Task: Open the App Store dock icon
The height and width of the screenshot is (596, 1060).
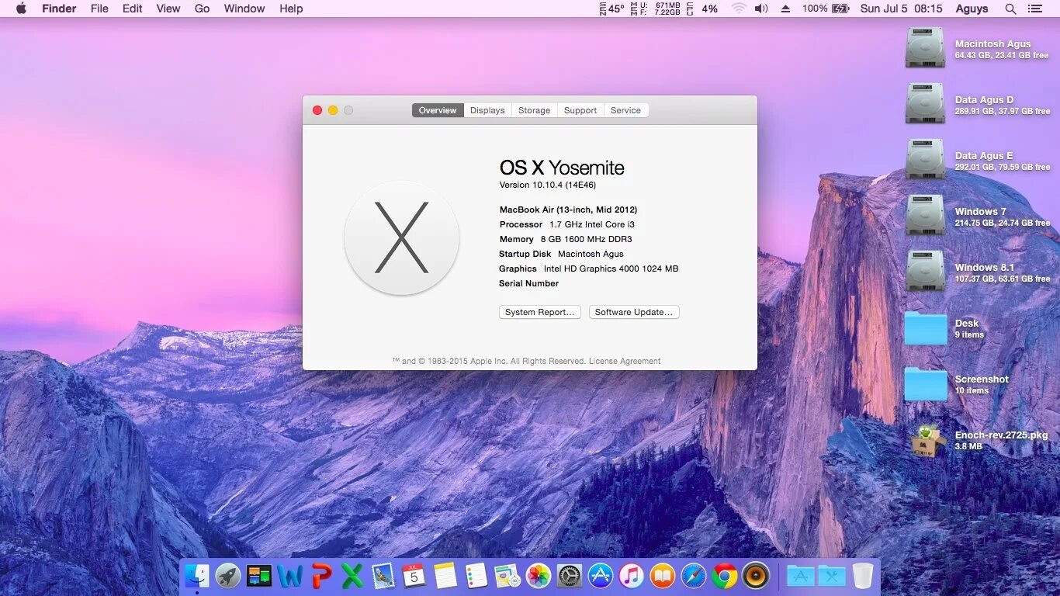Action: pos(601,575)
